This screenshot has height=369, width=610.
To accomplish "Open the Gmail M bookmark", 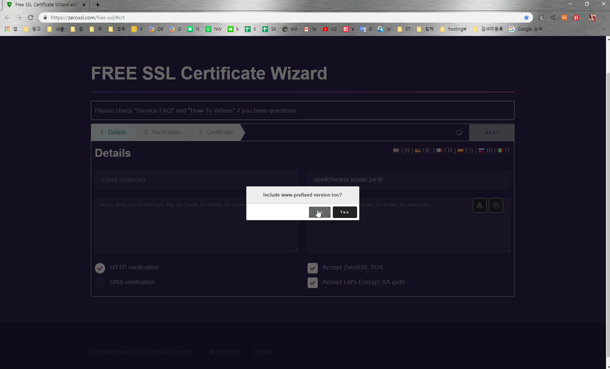I will coord(310,29).
